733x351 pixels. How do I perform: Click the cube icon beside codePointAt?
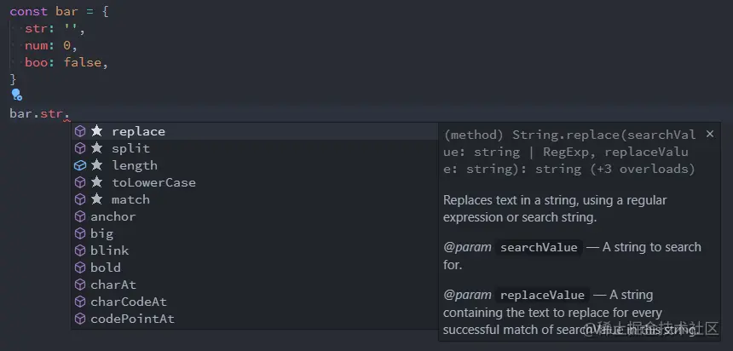tap(80, 319)
